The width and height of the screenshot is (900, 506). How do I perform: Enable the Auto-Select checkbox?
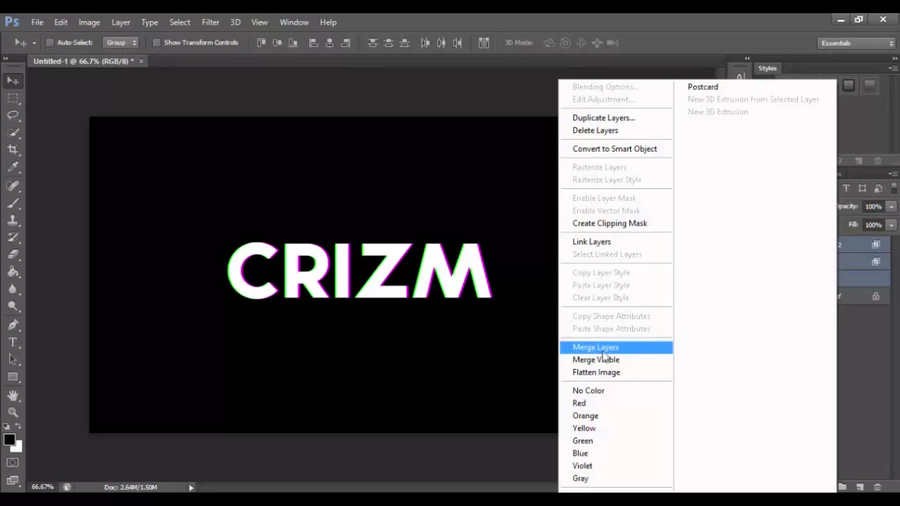(50, 43)
